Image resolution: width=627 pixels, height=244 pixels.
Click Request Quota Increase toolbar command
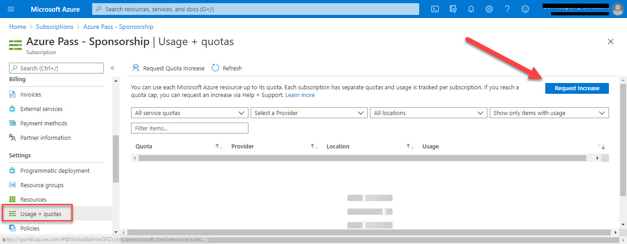pyautogui.click(x=168, y=68)
